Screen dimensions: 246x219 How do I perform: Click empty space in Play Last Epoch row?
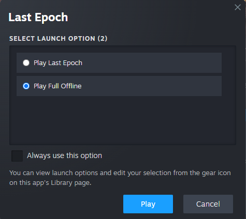point(152,62)
